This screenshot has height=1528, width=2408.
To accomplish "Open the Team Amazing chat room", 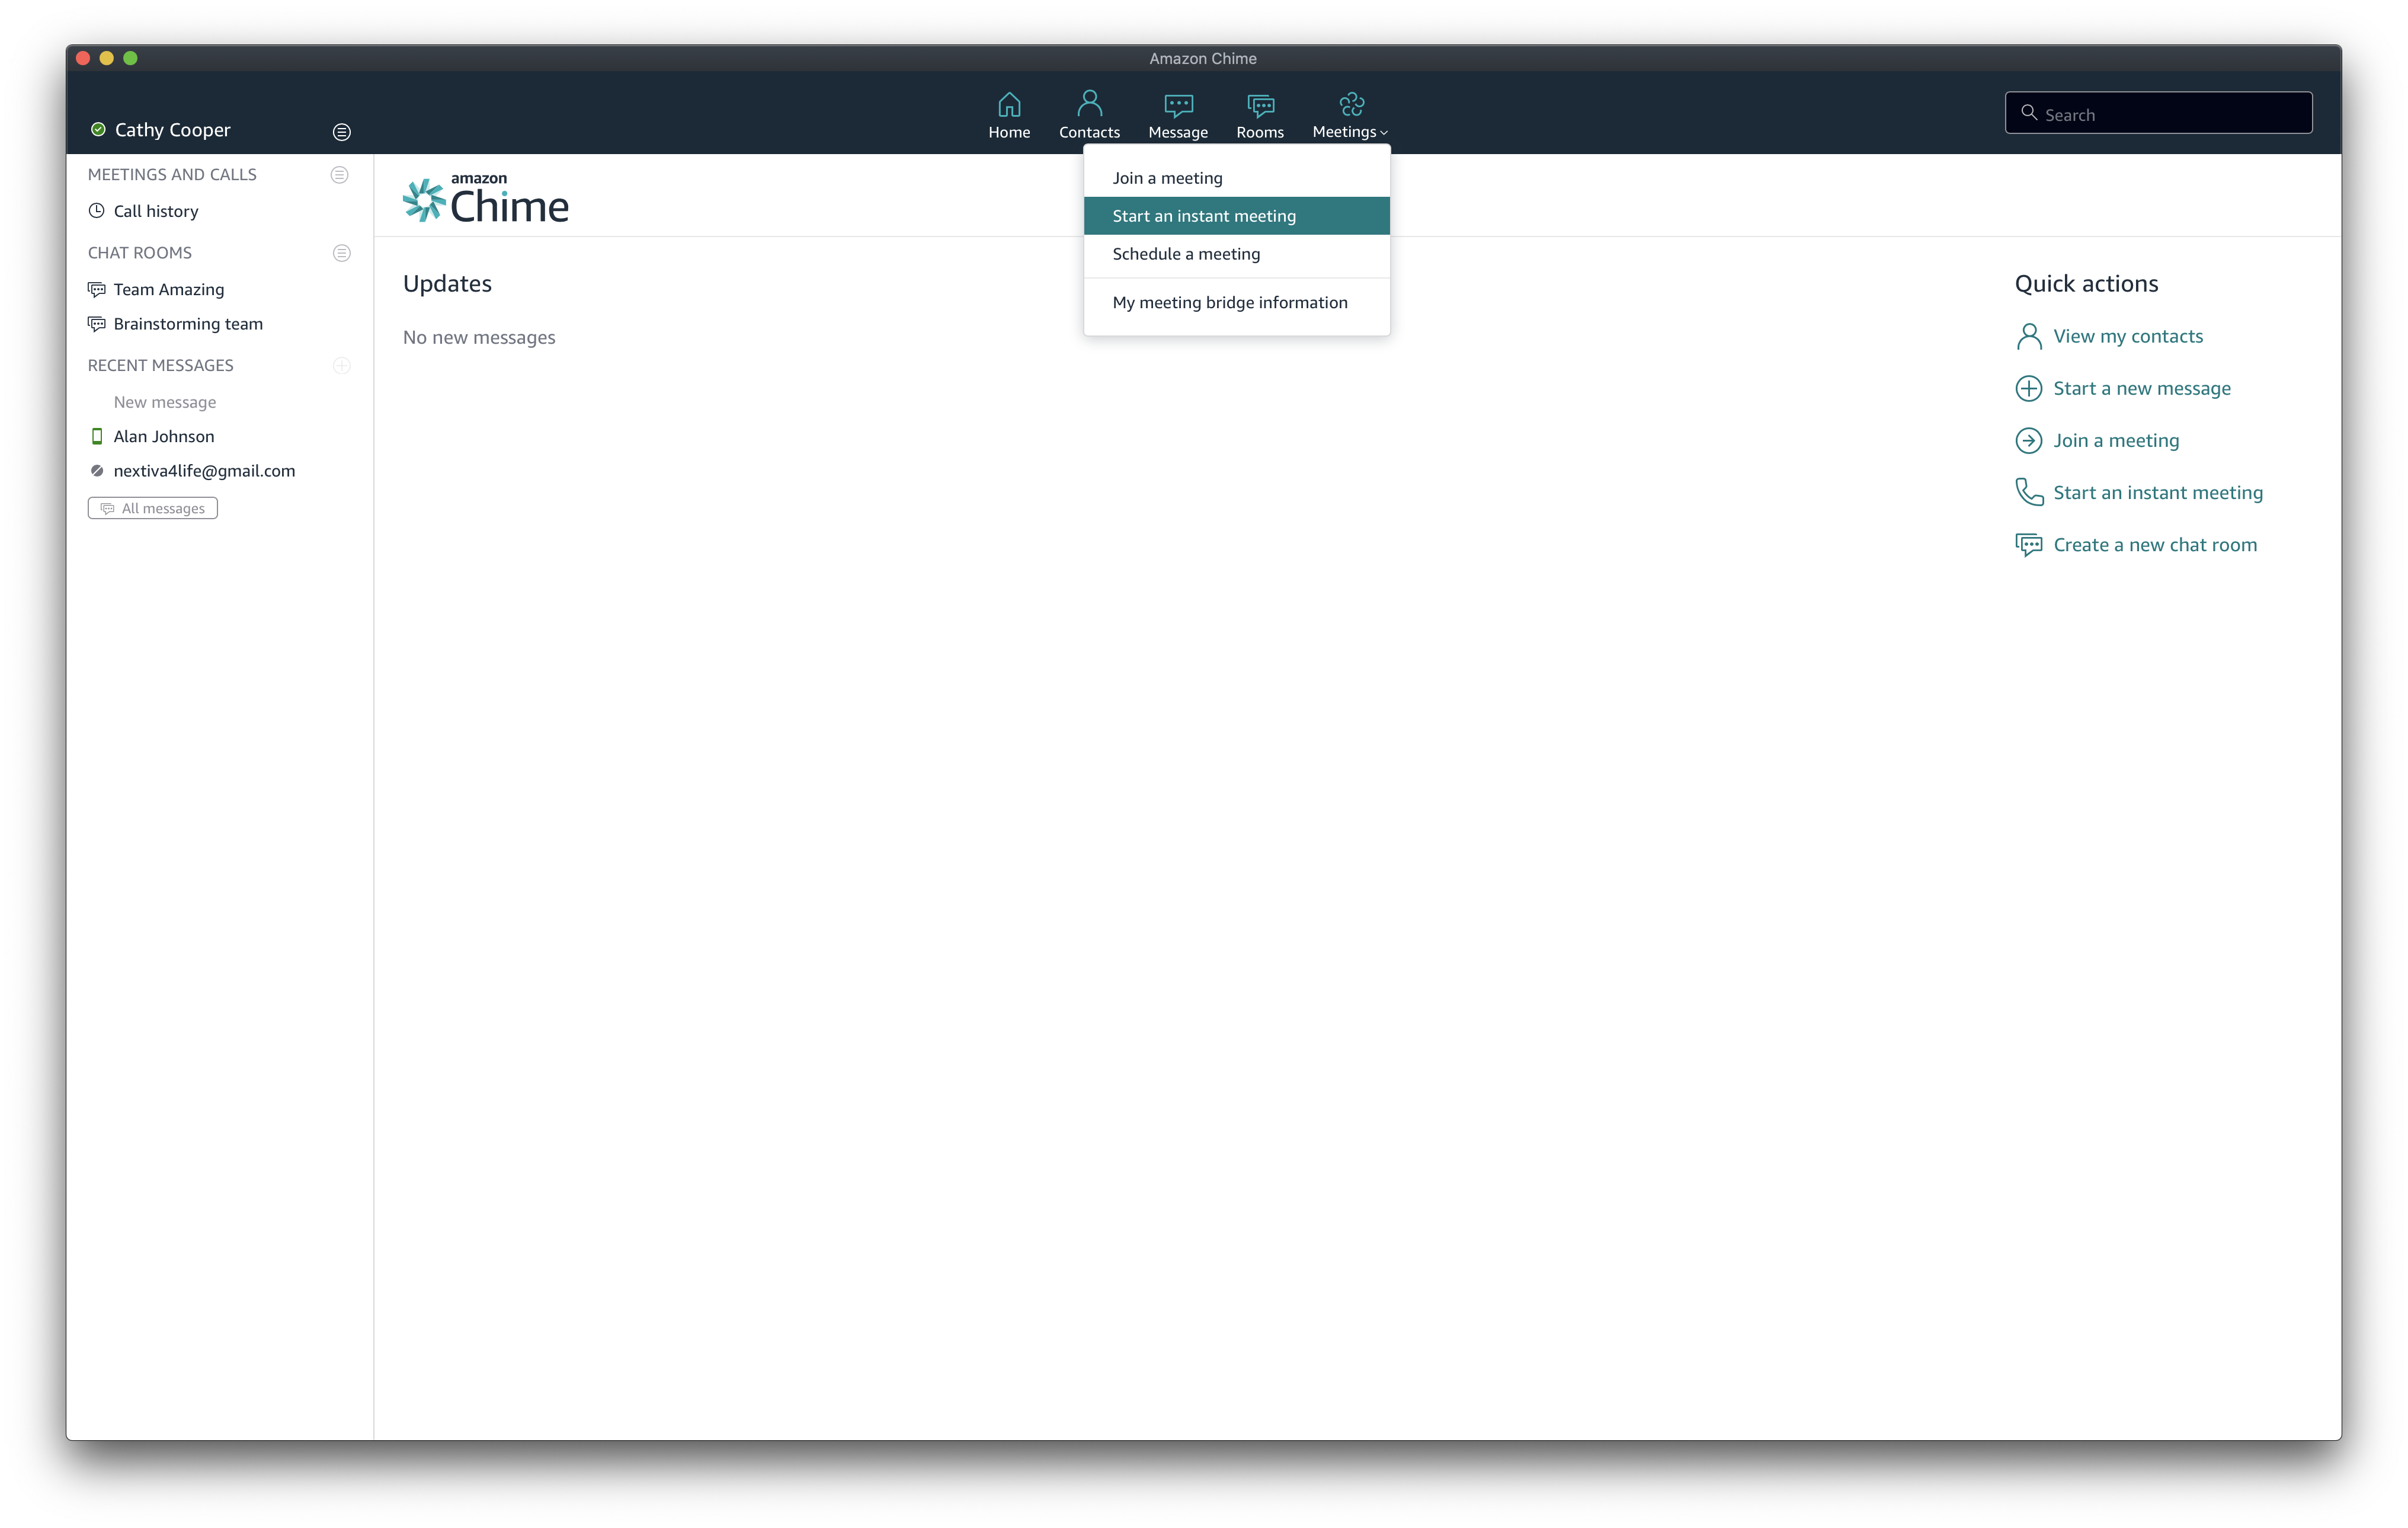I will pyautogui.click(x=169, y=289).
